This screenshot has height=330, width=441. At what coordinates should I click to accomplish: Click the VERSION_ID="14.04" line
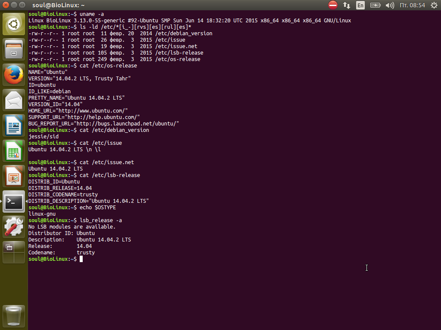tap(56, 104)
